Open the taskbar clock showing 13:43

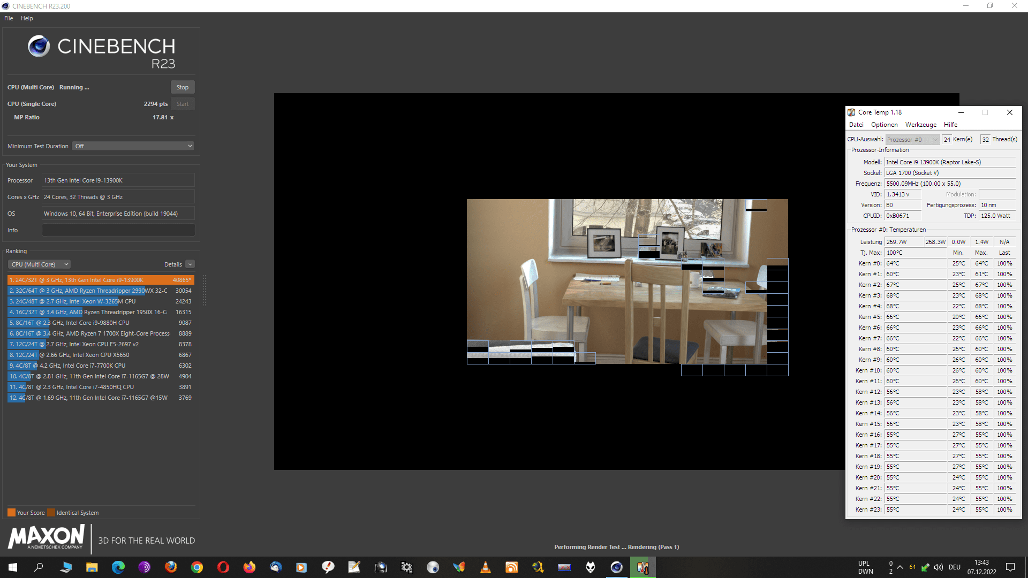tap(981, 567)
